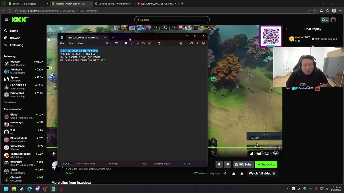Switch to the Stream - Kick Dashboard browser tab

(x=28, y=4)
